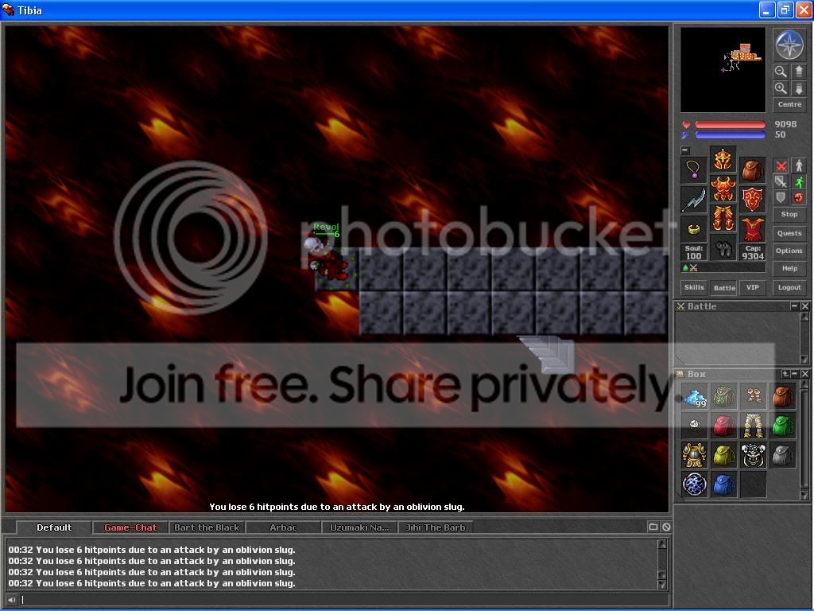Go up one container level in Box
This screenshot has width=814, height=611.
(785, 374)
